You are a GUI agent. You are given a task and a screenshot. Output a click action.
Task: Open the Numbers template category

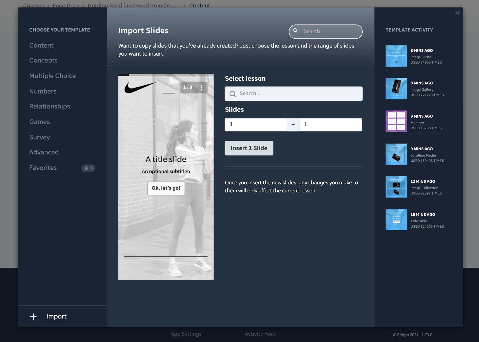43,91
